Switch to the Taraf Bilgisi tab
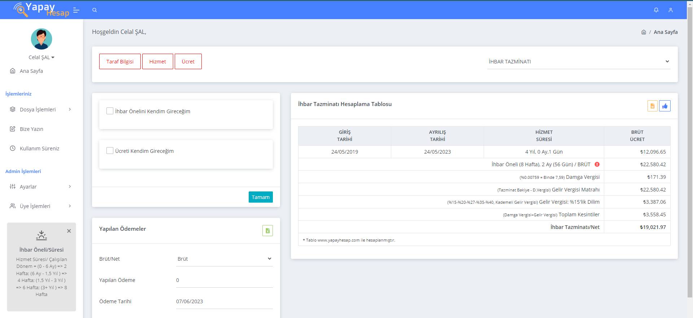 tap(120, 62)
